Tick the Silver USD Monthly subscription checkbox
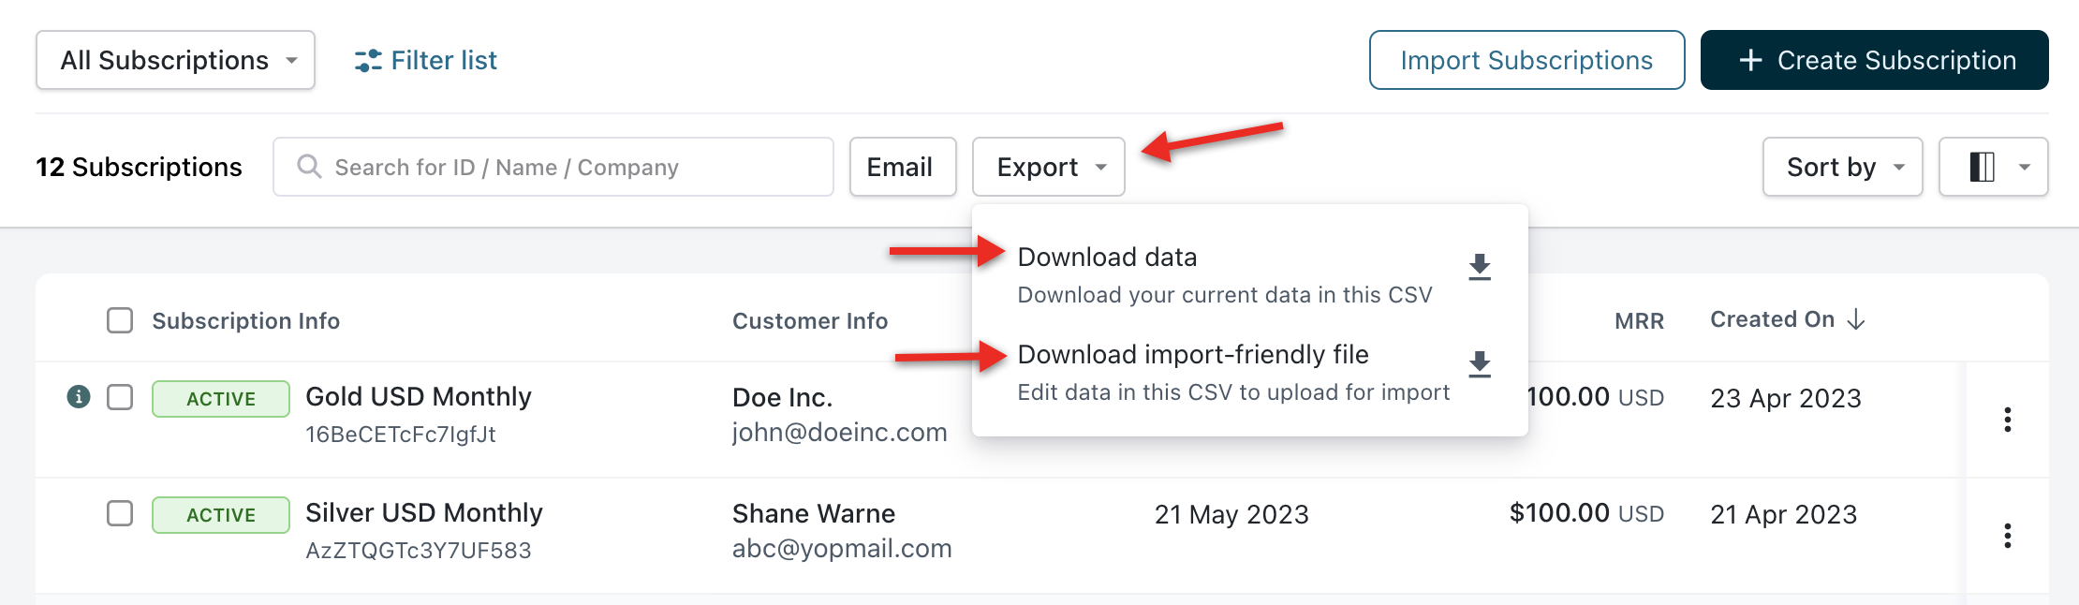This screenshot has width=2079, height=605. 120,513
